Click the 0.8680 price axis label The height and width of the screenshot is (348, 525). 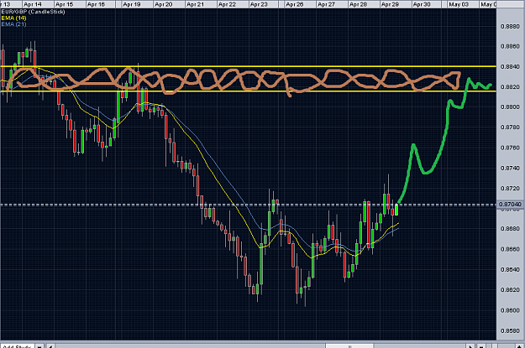510,229
